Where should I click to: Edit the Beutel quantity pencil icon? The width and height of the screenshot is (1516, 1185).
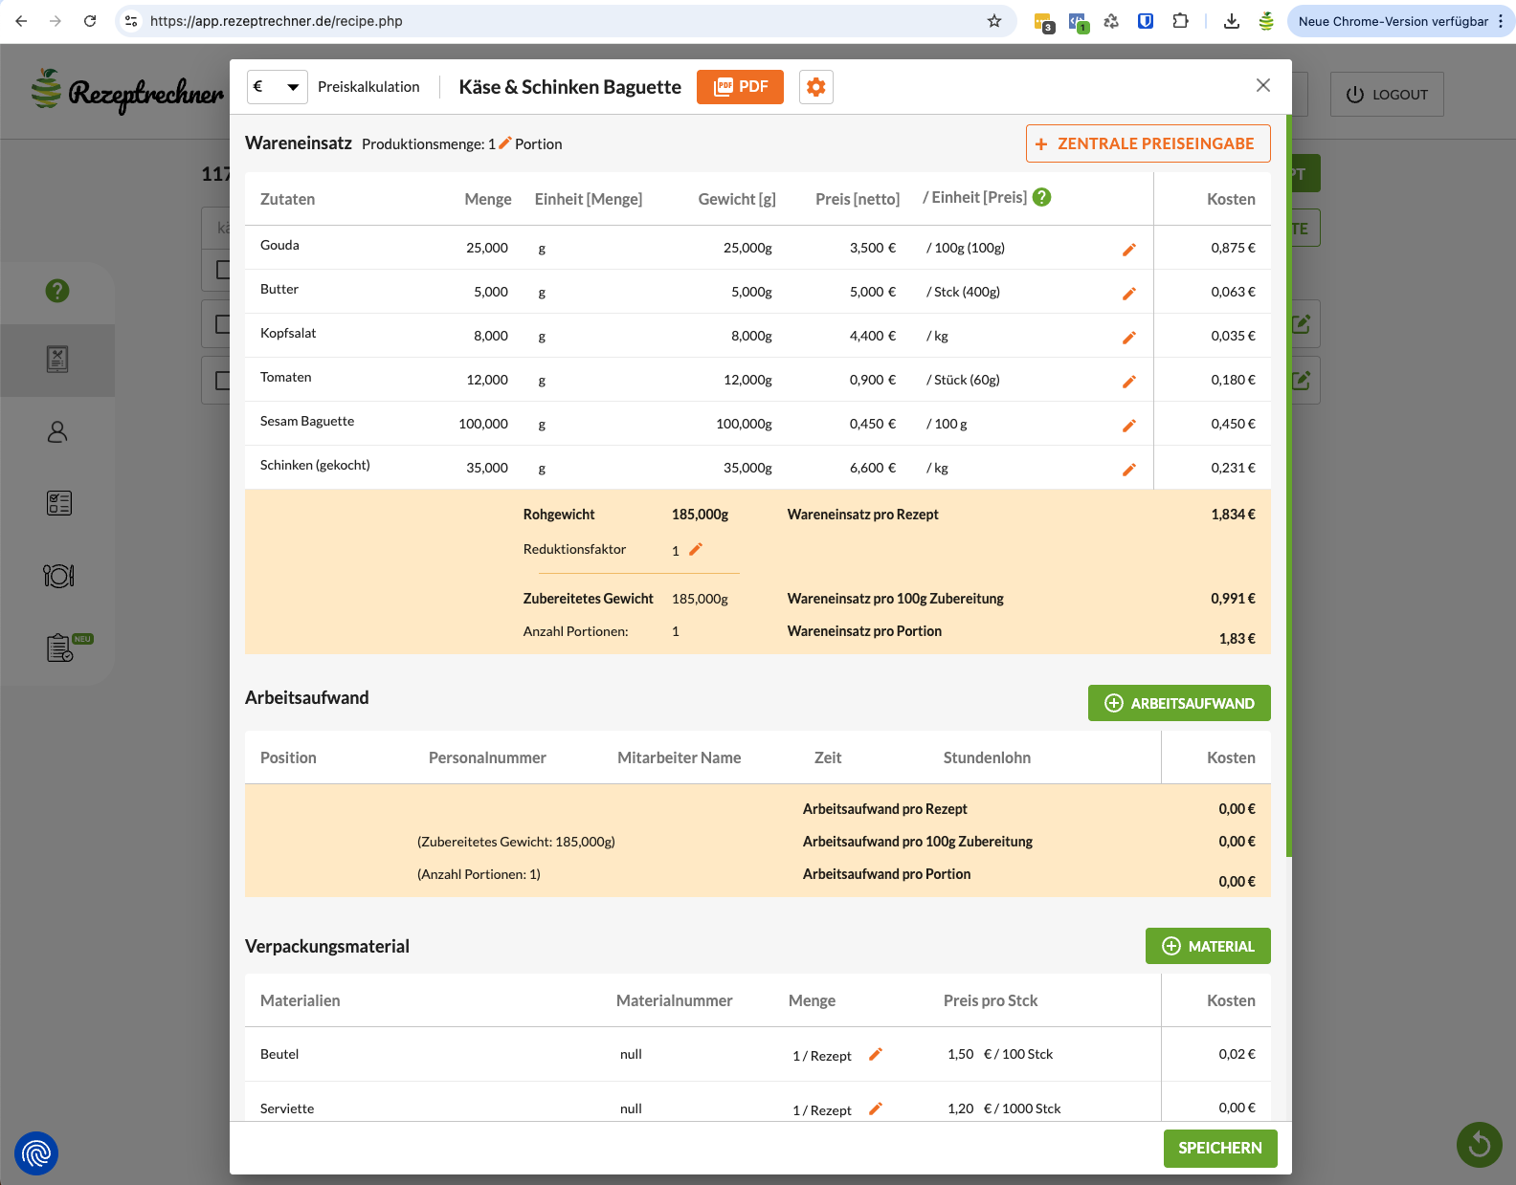(875, 1054)
